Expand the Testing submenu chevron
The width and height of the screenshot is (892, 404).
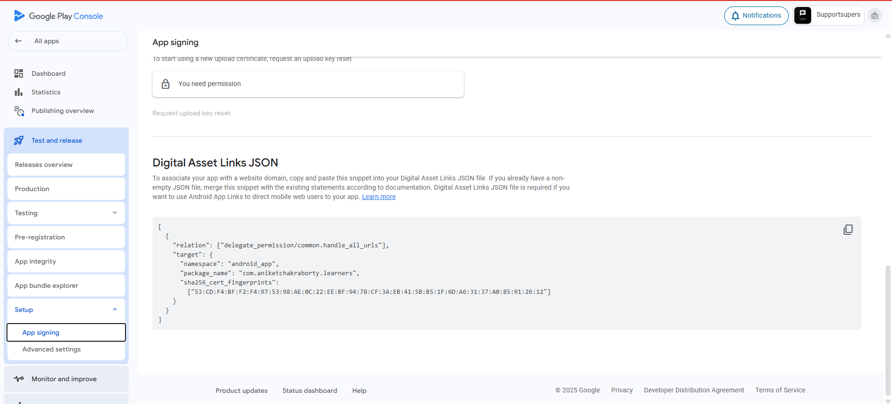point(115,213)
